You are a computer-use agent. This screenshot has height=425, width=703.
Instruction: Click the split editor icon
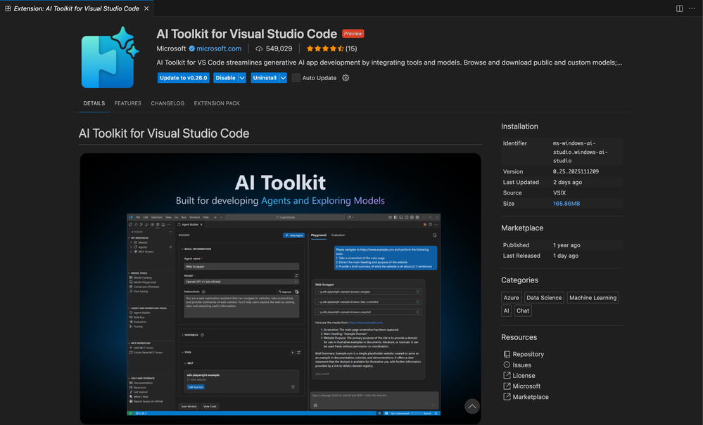coord(679,8)
